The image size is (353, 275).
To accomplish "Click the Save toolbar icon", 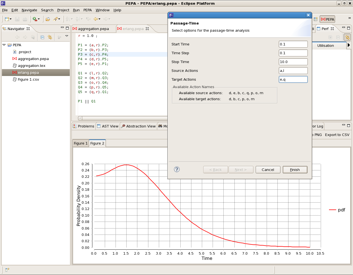I will tap(17, 19).
